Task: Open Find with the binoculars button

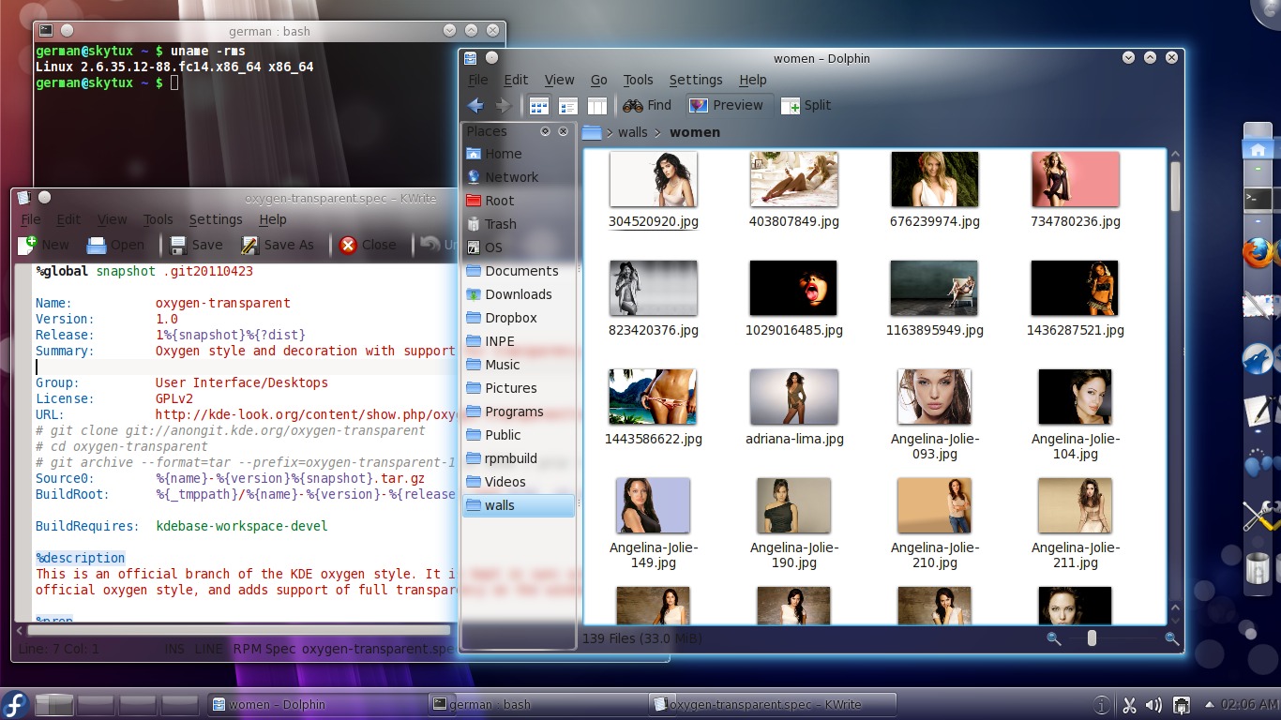Action: coord(647,106)
